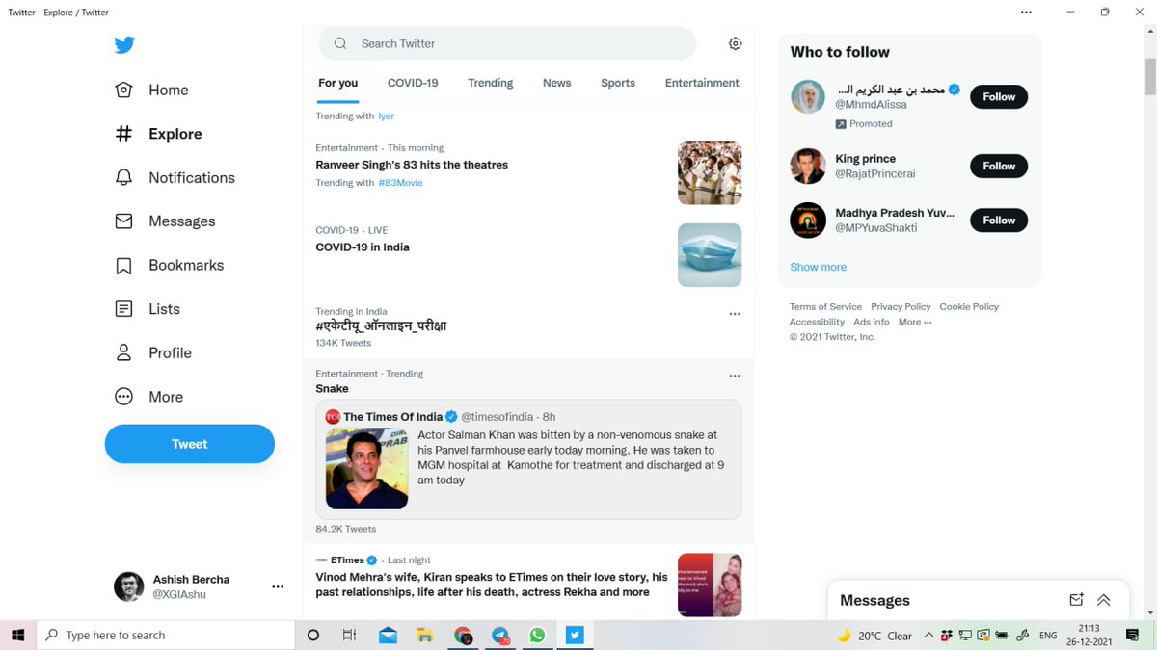Open Task View on taskbar
Image resolution: width=1157 pixels, height=650 pixels.
pos(350,636)
